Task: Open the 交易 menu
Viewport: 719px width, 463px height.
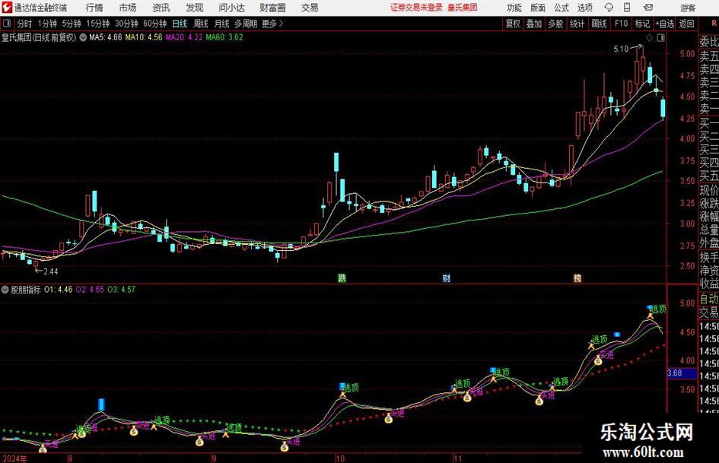Action: (310, 8)
